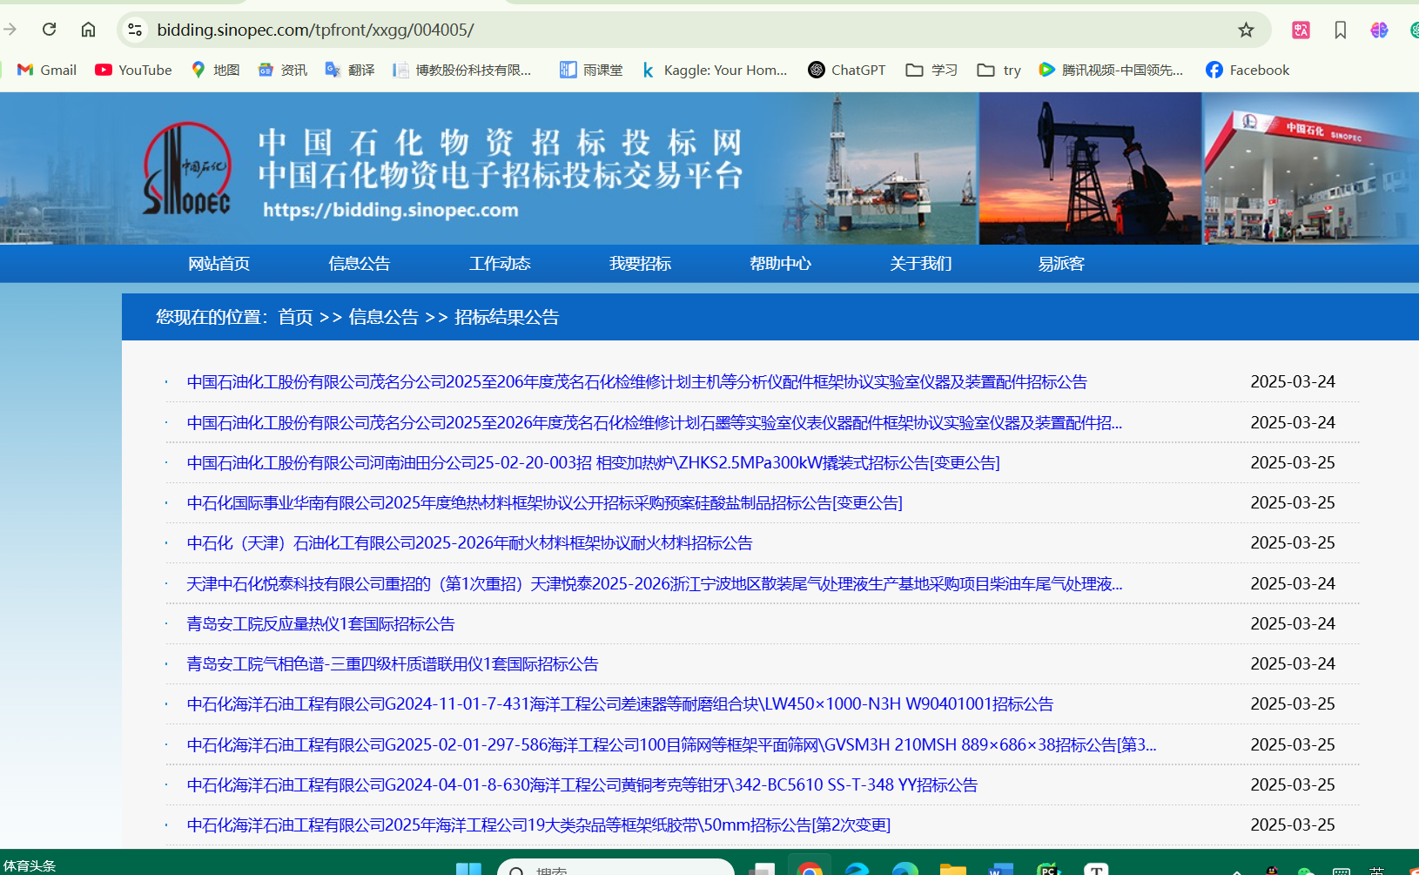
Task: Open 茂名分公司2025至206年度主机等分析仪配件 announcement
Action: [x=636, y=382]
